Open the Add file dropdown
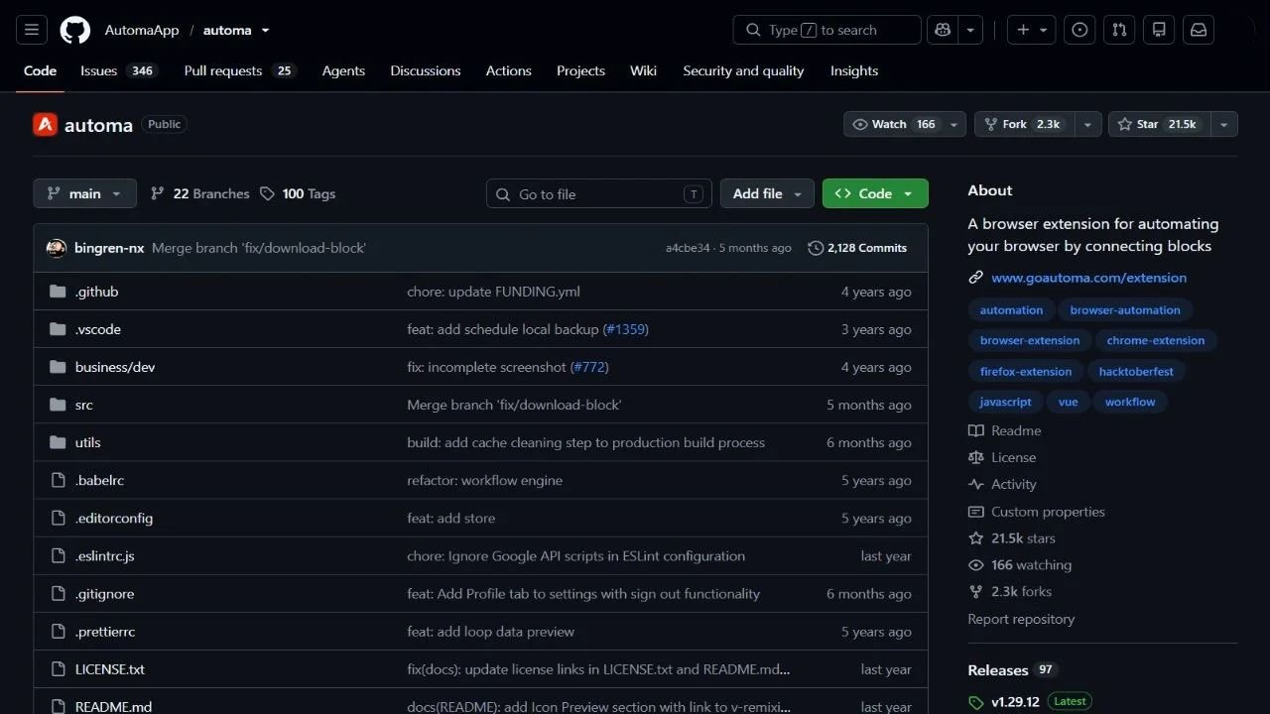 (767, 193)
